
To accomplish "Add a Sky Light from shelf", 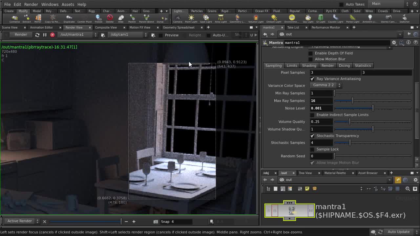I will point(308,19).
